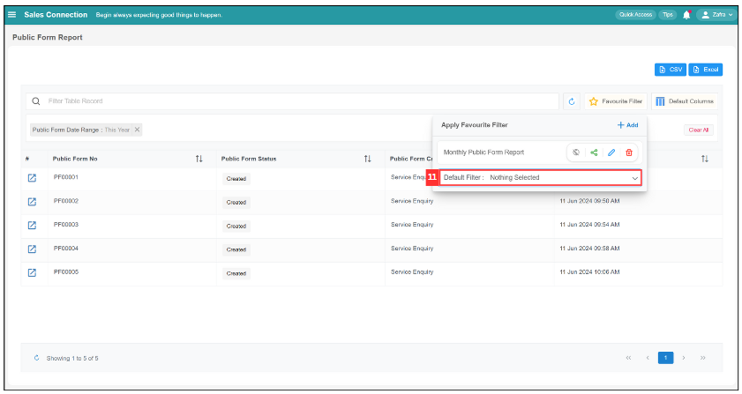Apply the Monthly Public Form Report filter

(x=483, y=152)
